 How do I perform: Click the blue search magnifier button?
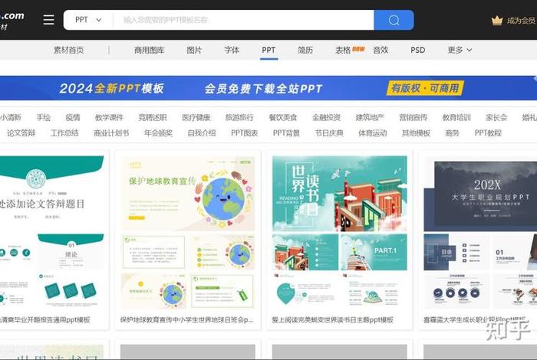[x=394, y=20]
